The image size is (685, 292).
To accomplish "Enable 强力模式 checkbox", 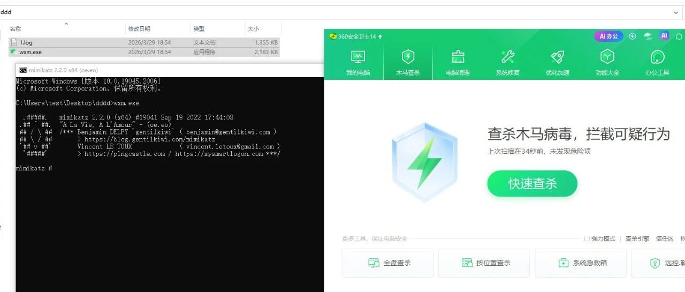I will 587,238.
